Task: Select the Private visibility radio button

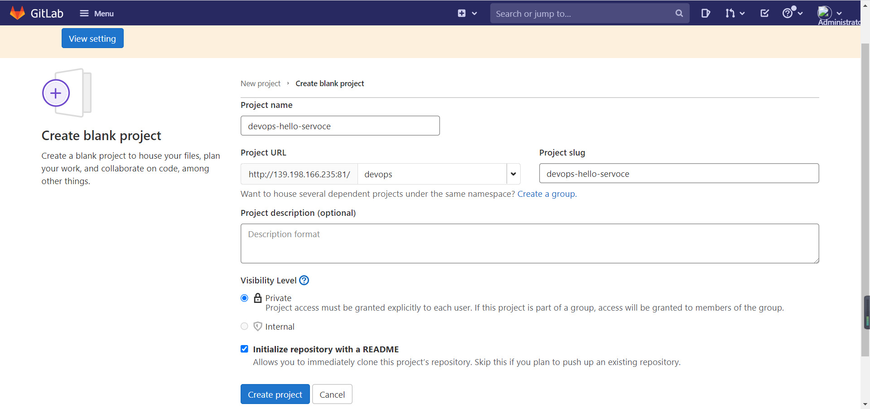Action: [245, 298]
